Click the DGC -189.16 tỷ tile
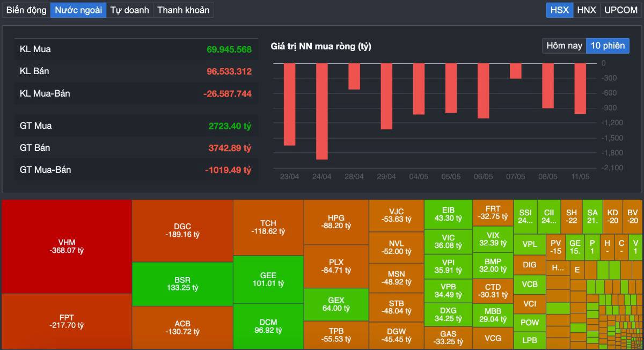644x350 pixels. 182,231
